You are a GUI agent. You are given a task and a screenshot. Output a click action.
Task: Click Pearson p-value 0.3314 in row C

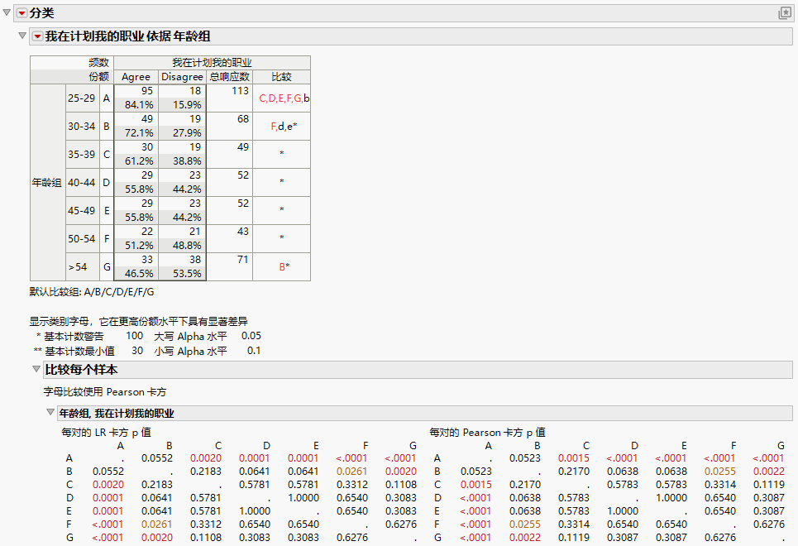[720, 485]
